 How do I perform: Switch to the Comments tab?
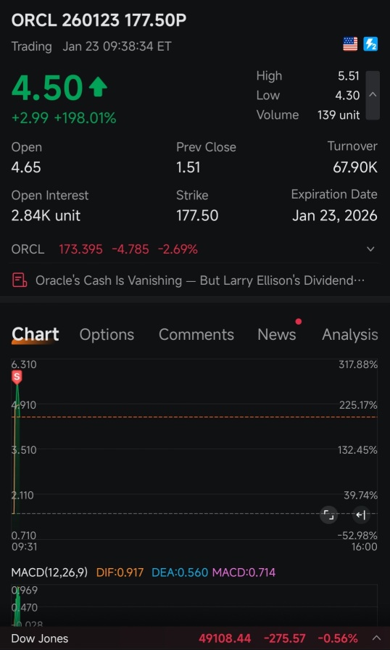[x=196, y=335]
